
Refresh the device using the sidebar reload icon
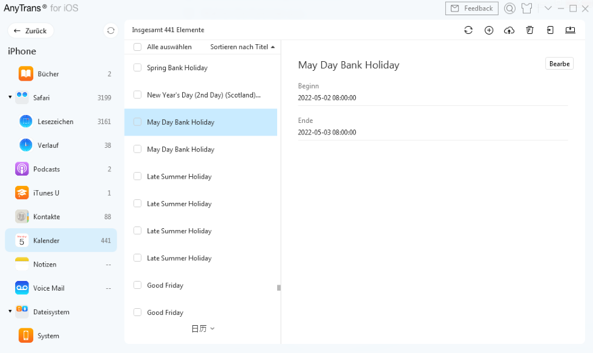tap(110, 31)
